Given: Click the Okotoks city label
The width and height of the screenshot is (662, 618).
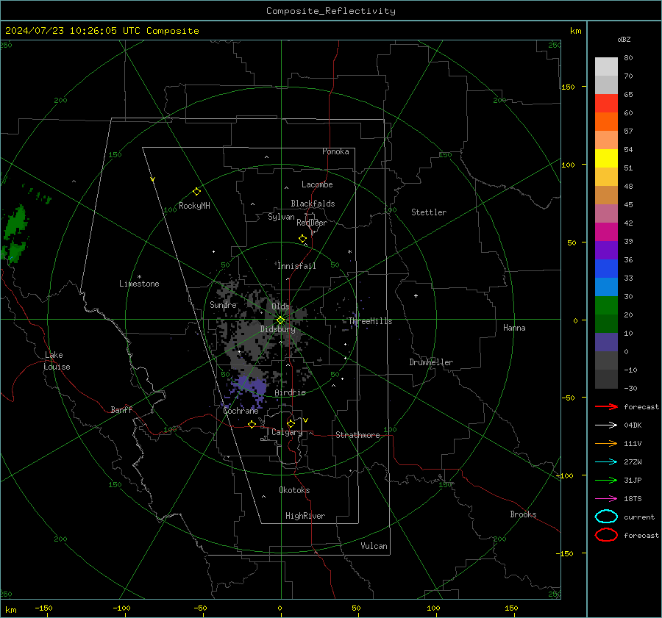Looking at the screenshot, I should (x=294, y=490).
